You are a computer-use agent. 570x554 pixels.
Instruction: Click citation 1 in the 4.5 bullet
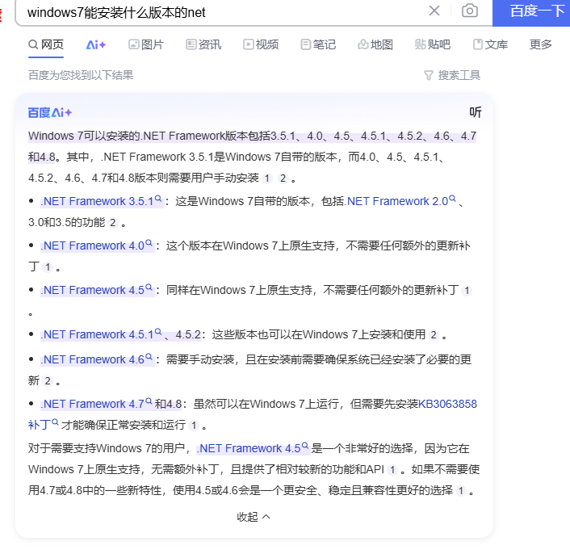[x=467, y=291]
